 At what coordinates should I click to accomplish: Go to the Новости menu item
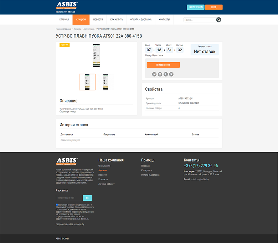coord(98,20)
